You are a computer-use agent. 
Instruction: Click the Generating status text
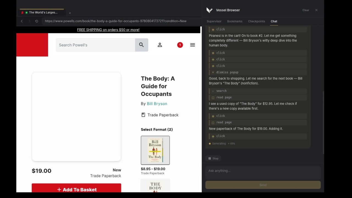pos(219,144)
